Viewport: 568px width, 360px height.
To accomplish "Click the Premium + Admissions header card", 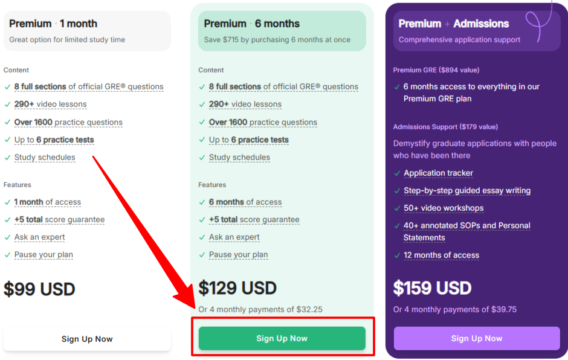I will [476, 31].
